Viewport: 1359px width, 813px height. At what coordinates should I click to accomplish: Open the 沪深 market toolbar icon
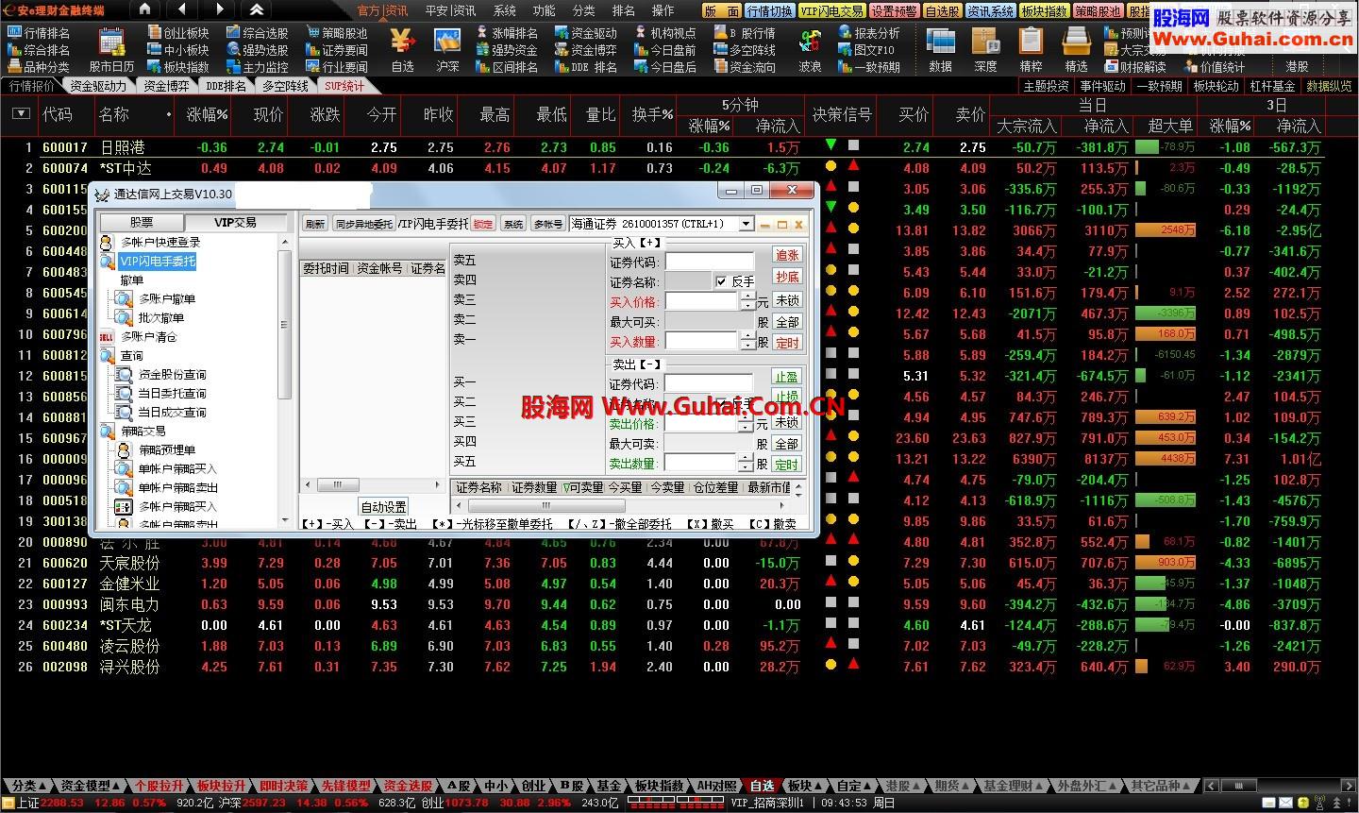[447, 43]
